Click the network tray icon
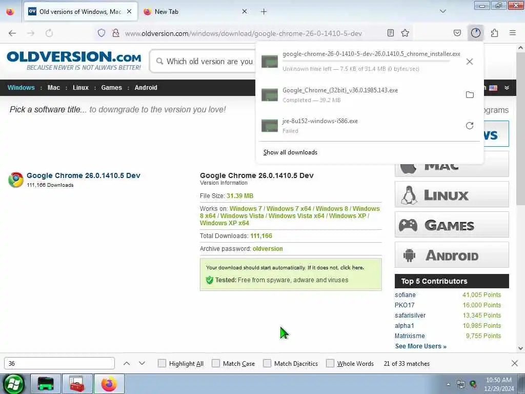The height and width of the screenshot is (394, 525). click(461, 384)
